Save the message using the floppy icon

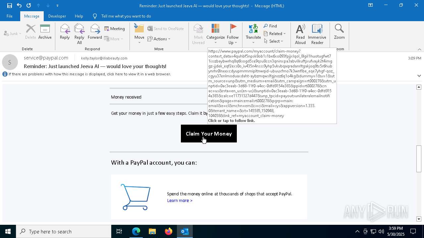click(x=10, y=5)
